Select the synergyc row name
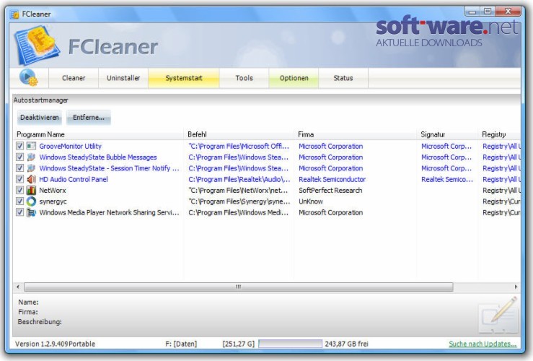The height and width of the screenshot is (361, 533). 53,201
